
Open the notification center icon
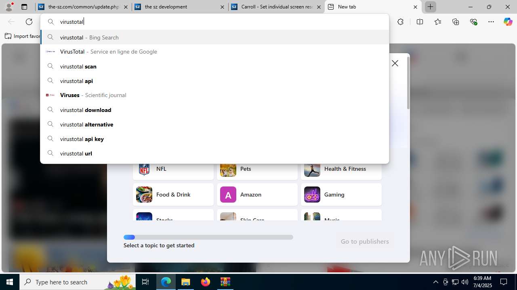[504, 282]
